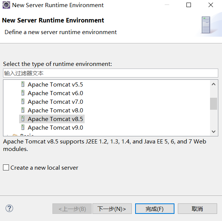Choose Apache Tomcat v8.5 in the list

52,119
